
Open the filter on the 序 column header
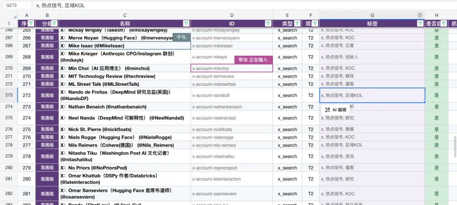click(31, 24)
